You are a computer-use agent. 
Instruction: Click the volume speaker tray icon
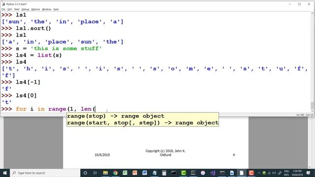click(x=274, y=173)
